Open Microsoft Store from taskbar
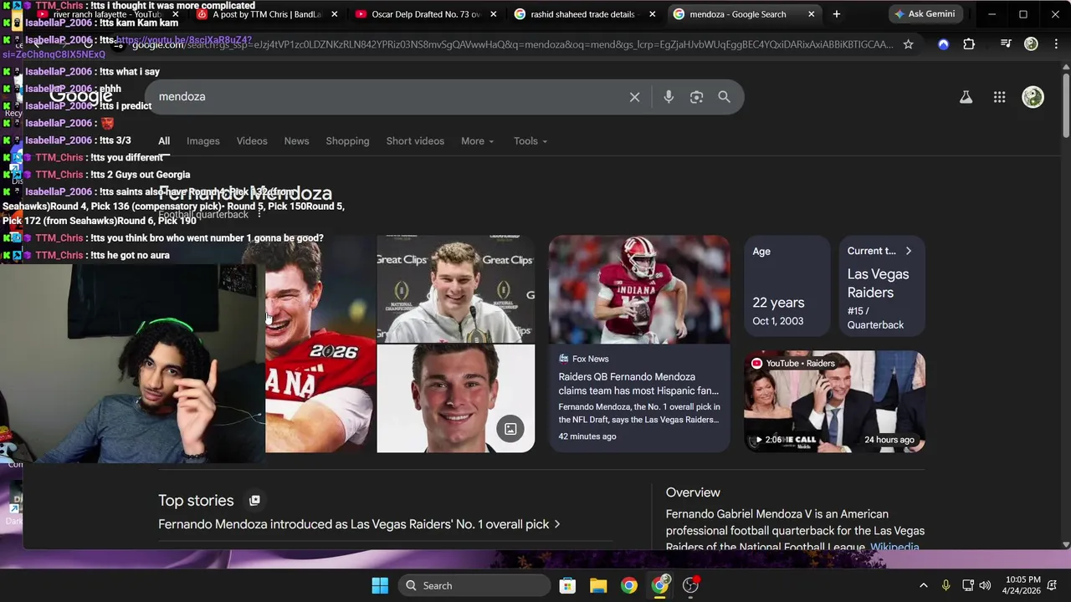The width and height of the screenshot is (1071, 602). coord(567,585)
